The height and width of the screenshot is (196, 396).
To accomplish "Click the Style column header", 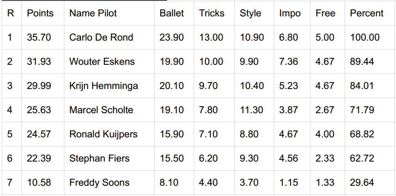I will (254, 13).
